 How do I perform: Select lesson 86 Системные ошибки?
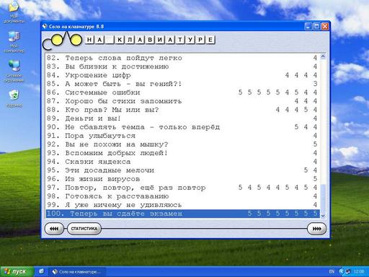(182, 92)
